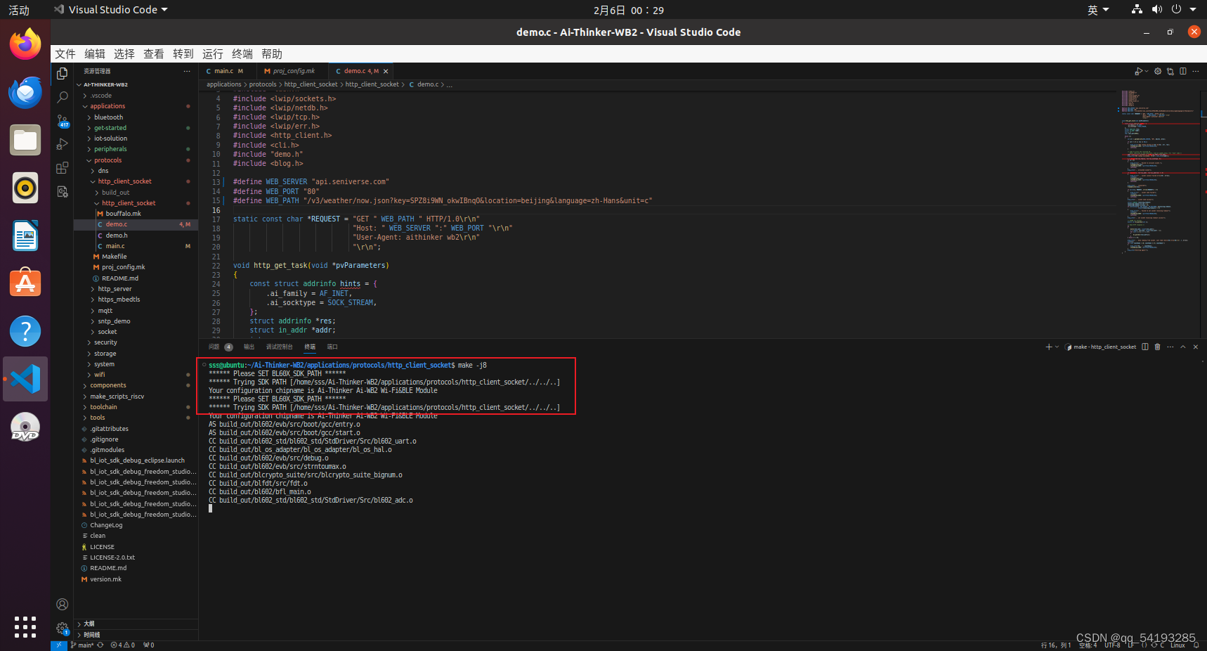Click the remote window indicator in status bar
The height and width of the screenshot is (651, 1207).
pyautogui.click(x=59, y=645)
